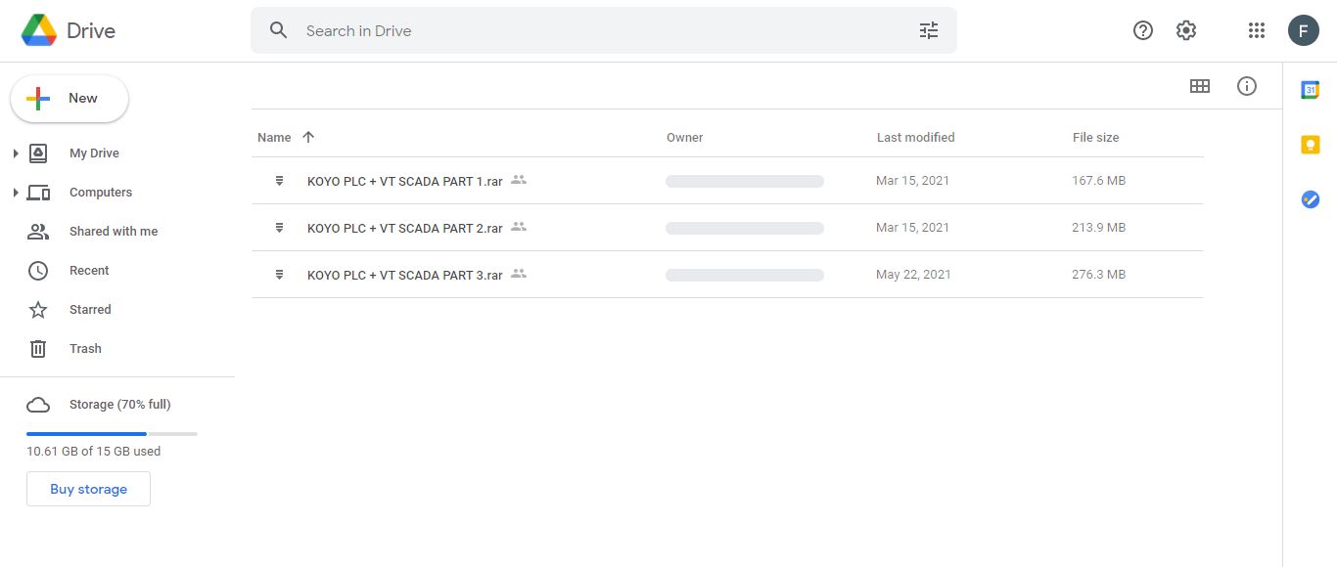Expand the Computers tree item

(x=15, y=192)
